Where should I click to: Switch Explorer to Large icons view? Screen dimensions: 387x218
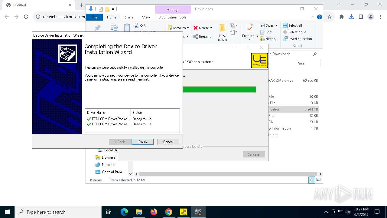[318, 180]
